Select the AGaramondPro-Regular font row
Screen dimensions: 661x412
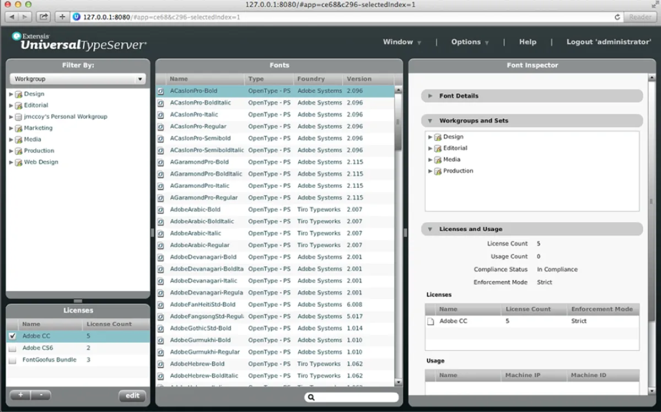pyautogui.click(x=275, y=198)
